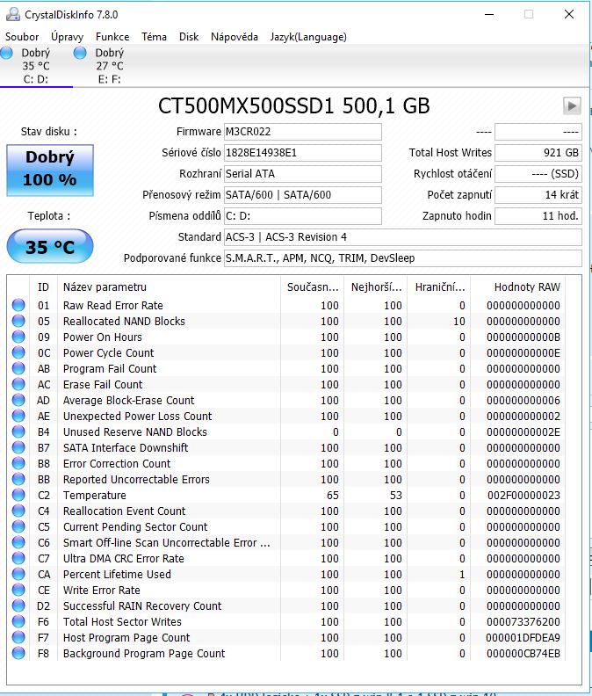Click the SATA/600 transfer mode field
Image resolution: width=592 pixels, height=696 pixels.
(303, 195)
